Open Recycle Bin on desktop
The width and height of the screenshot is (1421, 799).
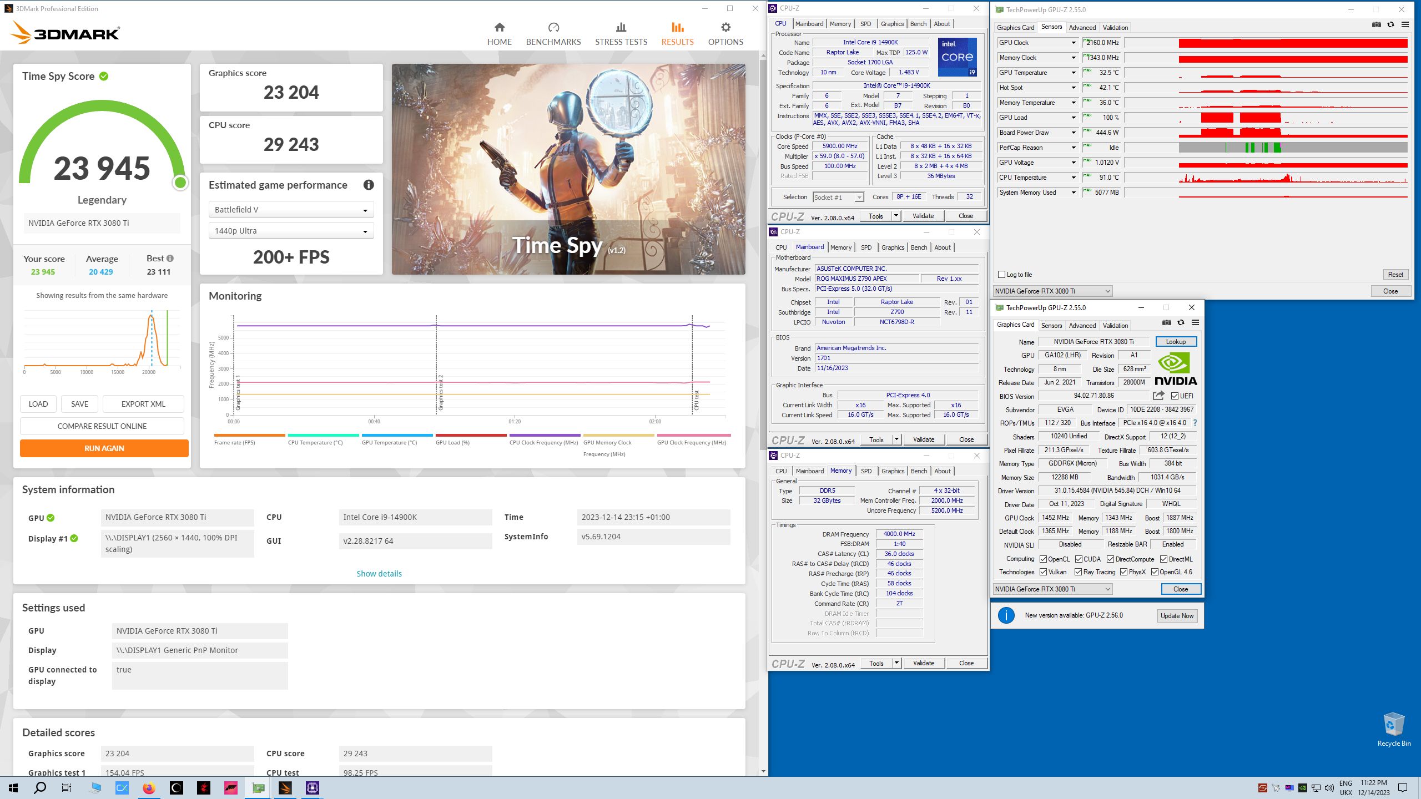(1394, 730)
